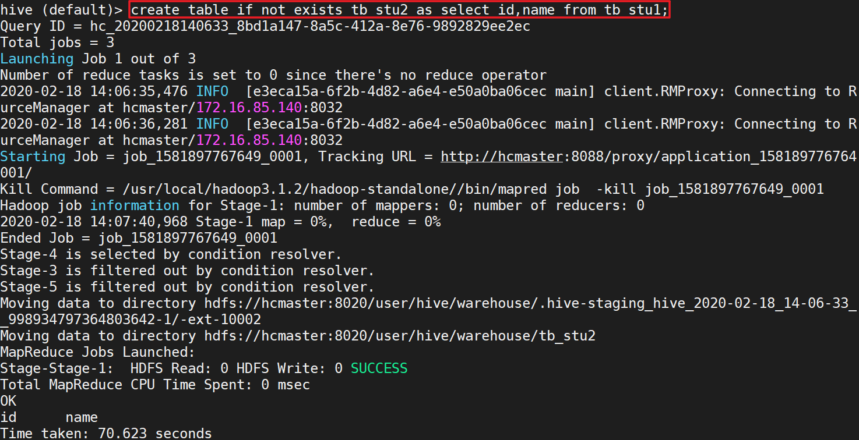Viewport: 859px width, 440px height.
Task: Click the green 'SUCCESS' word
Action: pos(379,368)
